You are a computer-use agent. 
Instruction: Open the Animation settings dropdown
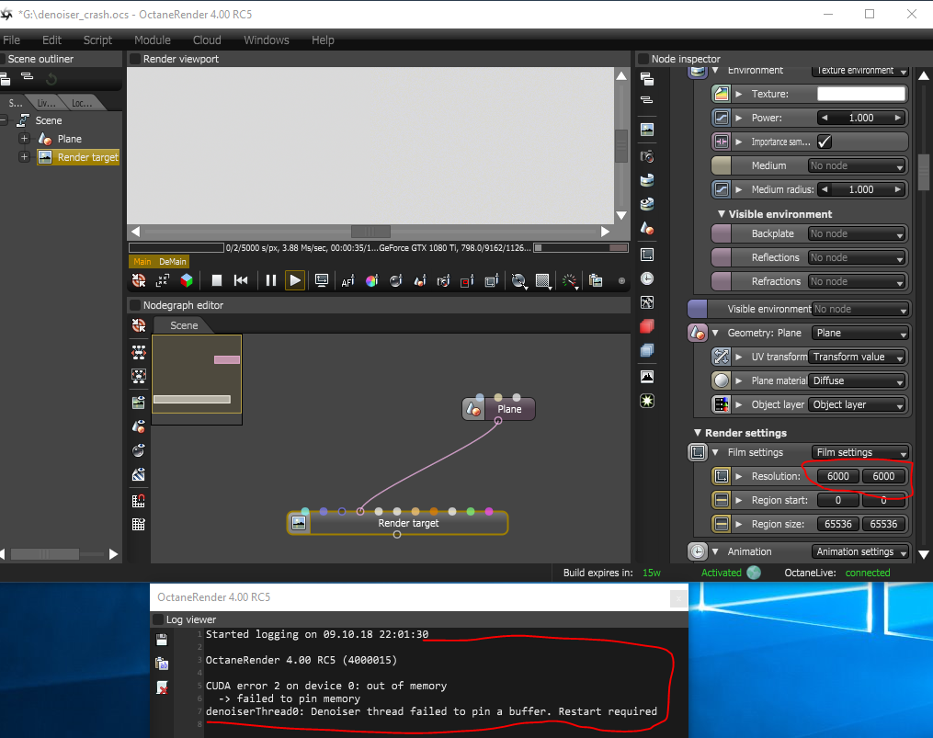860,551
